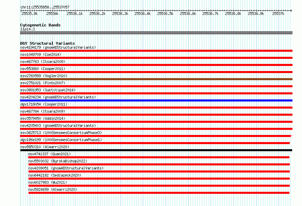The image size is (302, 206).
Task: Click the chr11:25535858..25537057 region label
Action: coord(45,7)
